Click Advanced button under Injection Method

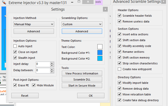pos(34,31)
